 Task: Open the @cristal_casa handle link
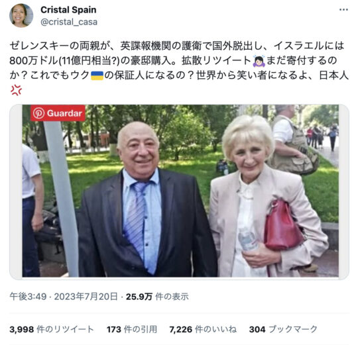tap(69, 22)
